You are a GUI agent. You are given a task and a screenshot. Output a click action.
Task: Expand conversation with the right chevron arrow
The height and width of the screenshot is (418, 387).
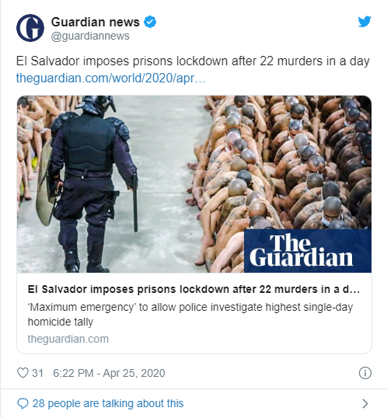(x=365, y=403)
